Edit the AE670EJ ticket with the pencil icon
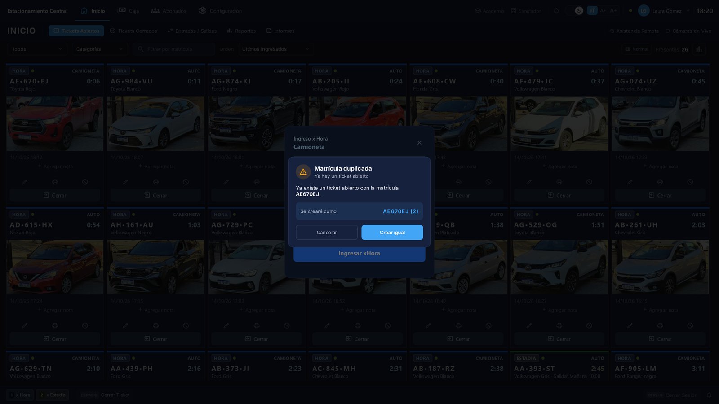Image resolution: width=719 pixels, height=404 pixels. pyautogui.click(x=25, y=182)
